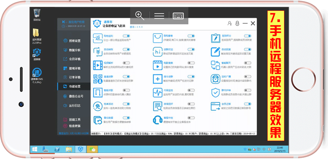This screenshot has width=328, height=159.
Task: Open 会员详情 in the sidebar
Action: click(x=74, y=59)
